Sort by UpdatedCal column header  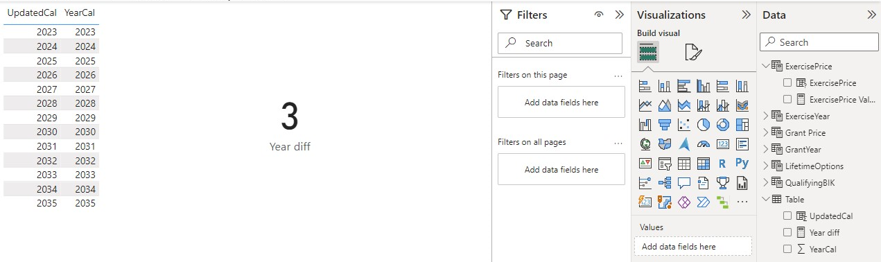coord(32,12)
